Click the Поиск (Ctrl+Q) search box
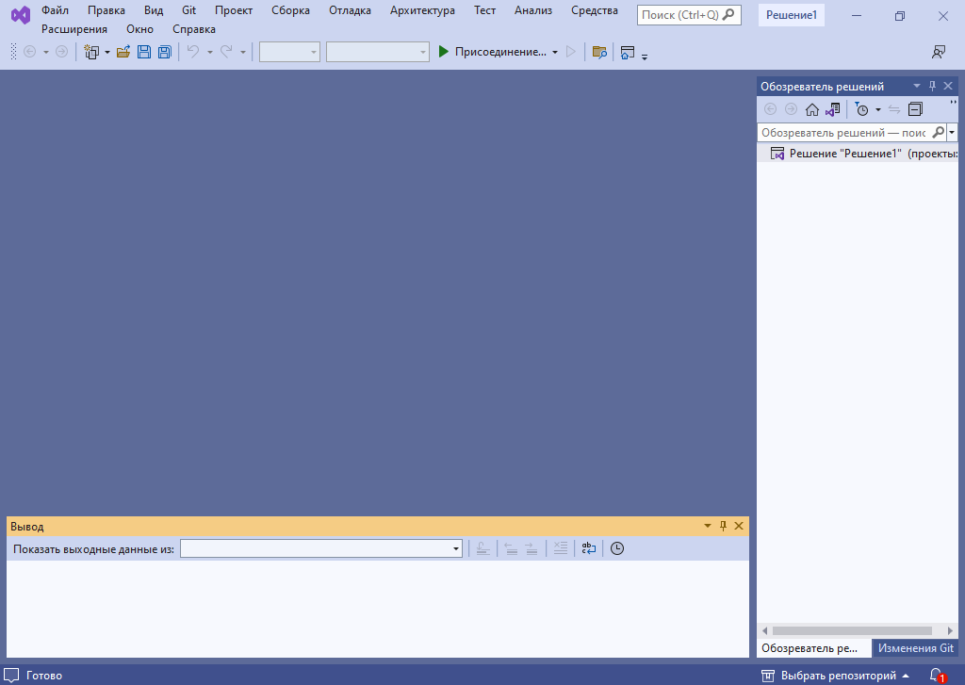This screenshot has height=685, width=965. pyautogui.click(x=688, y=15)
